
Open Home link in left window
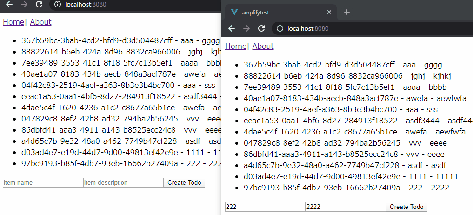pos(13,22)
